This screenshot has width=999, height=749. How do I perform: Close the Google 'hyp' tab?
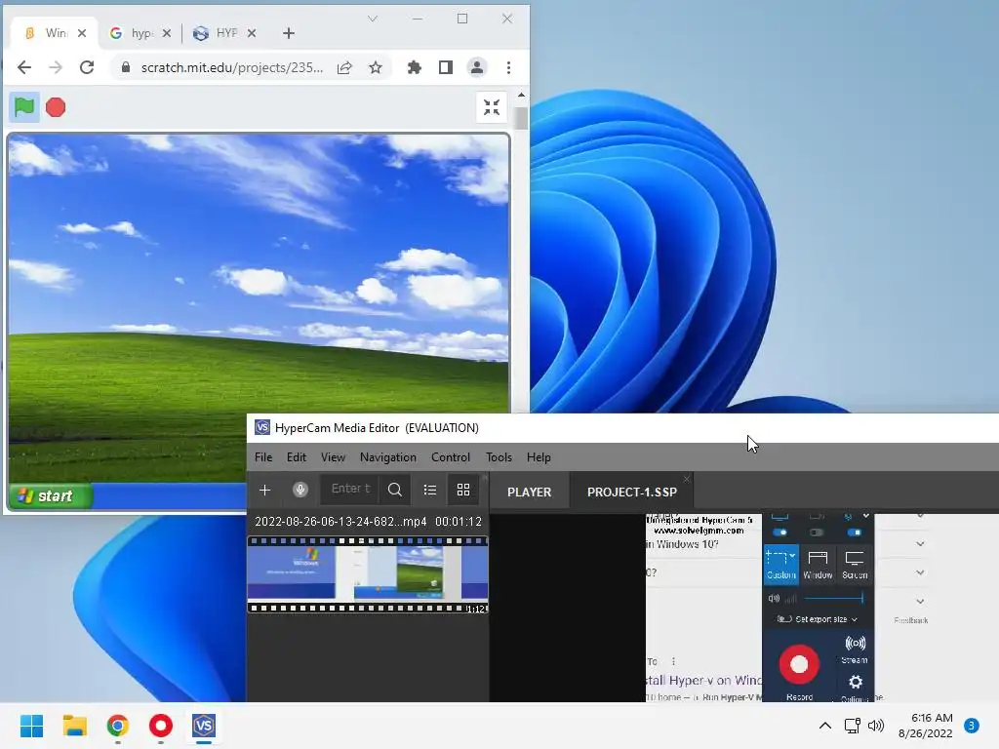click(x=166, y=33)
